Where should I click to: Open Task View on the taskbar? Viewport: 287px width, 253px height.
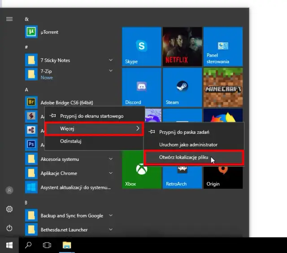(x=47, y=245)
